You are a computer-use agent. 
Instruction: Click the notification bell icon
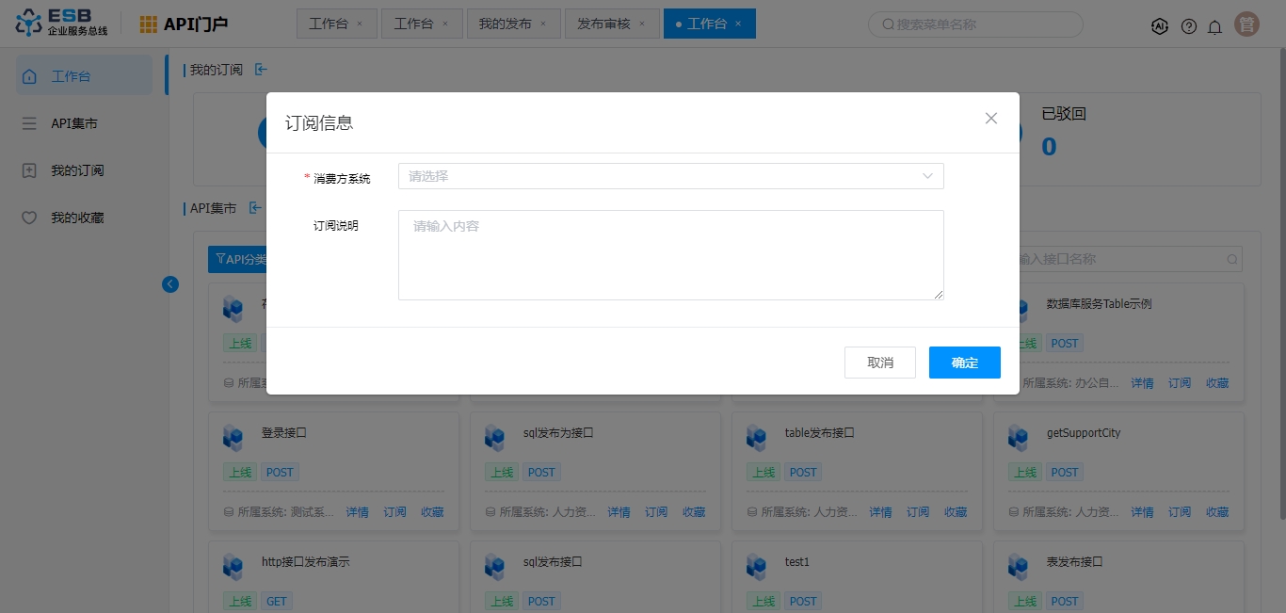[x=1215, y=26]
